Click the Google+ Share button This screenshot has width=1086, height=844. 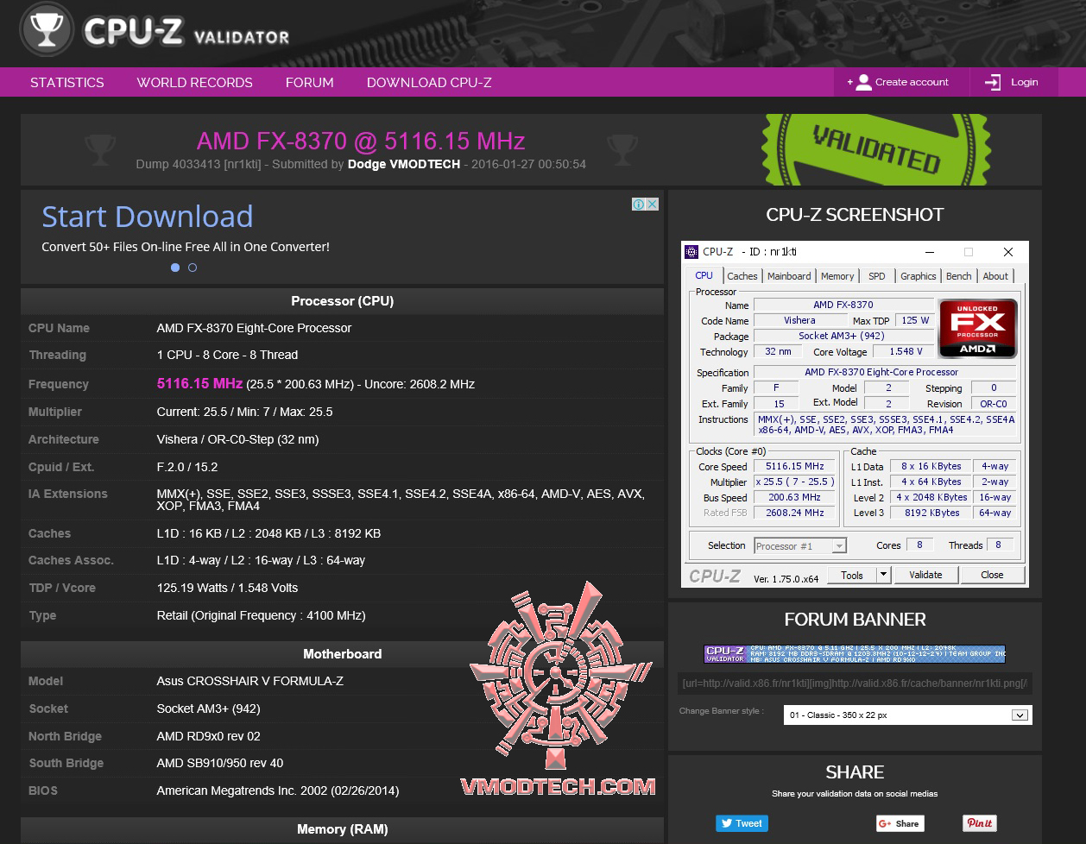(x=900, y=823)
